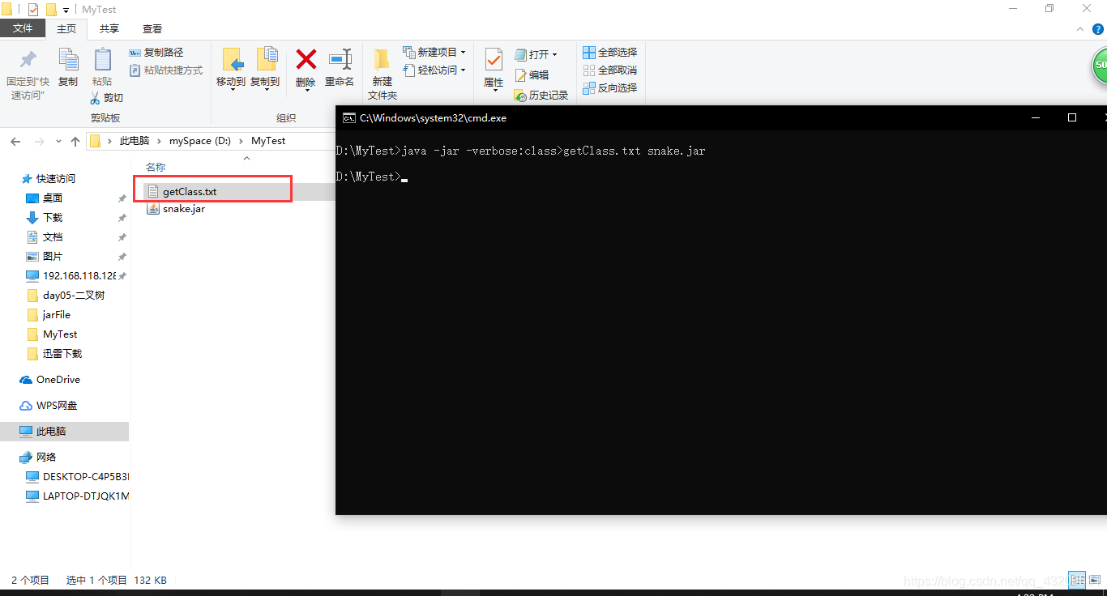Click the 名称 column header

click(156, 167)
